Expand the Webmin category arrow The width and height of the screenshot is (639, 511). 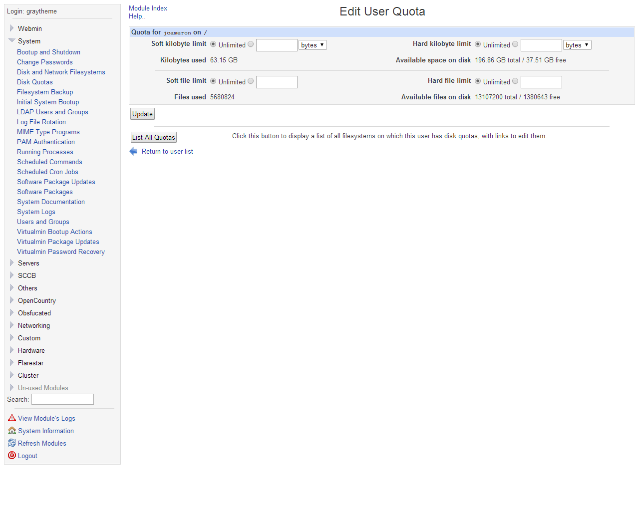[12, 28]
